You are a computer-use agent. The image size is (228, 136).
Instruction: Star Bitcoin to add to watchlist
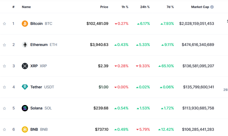(x=5, y=24)
